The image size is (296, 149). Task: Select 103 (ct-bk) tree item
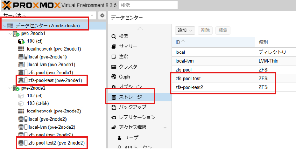[38, 103]
